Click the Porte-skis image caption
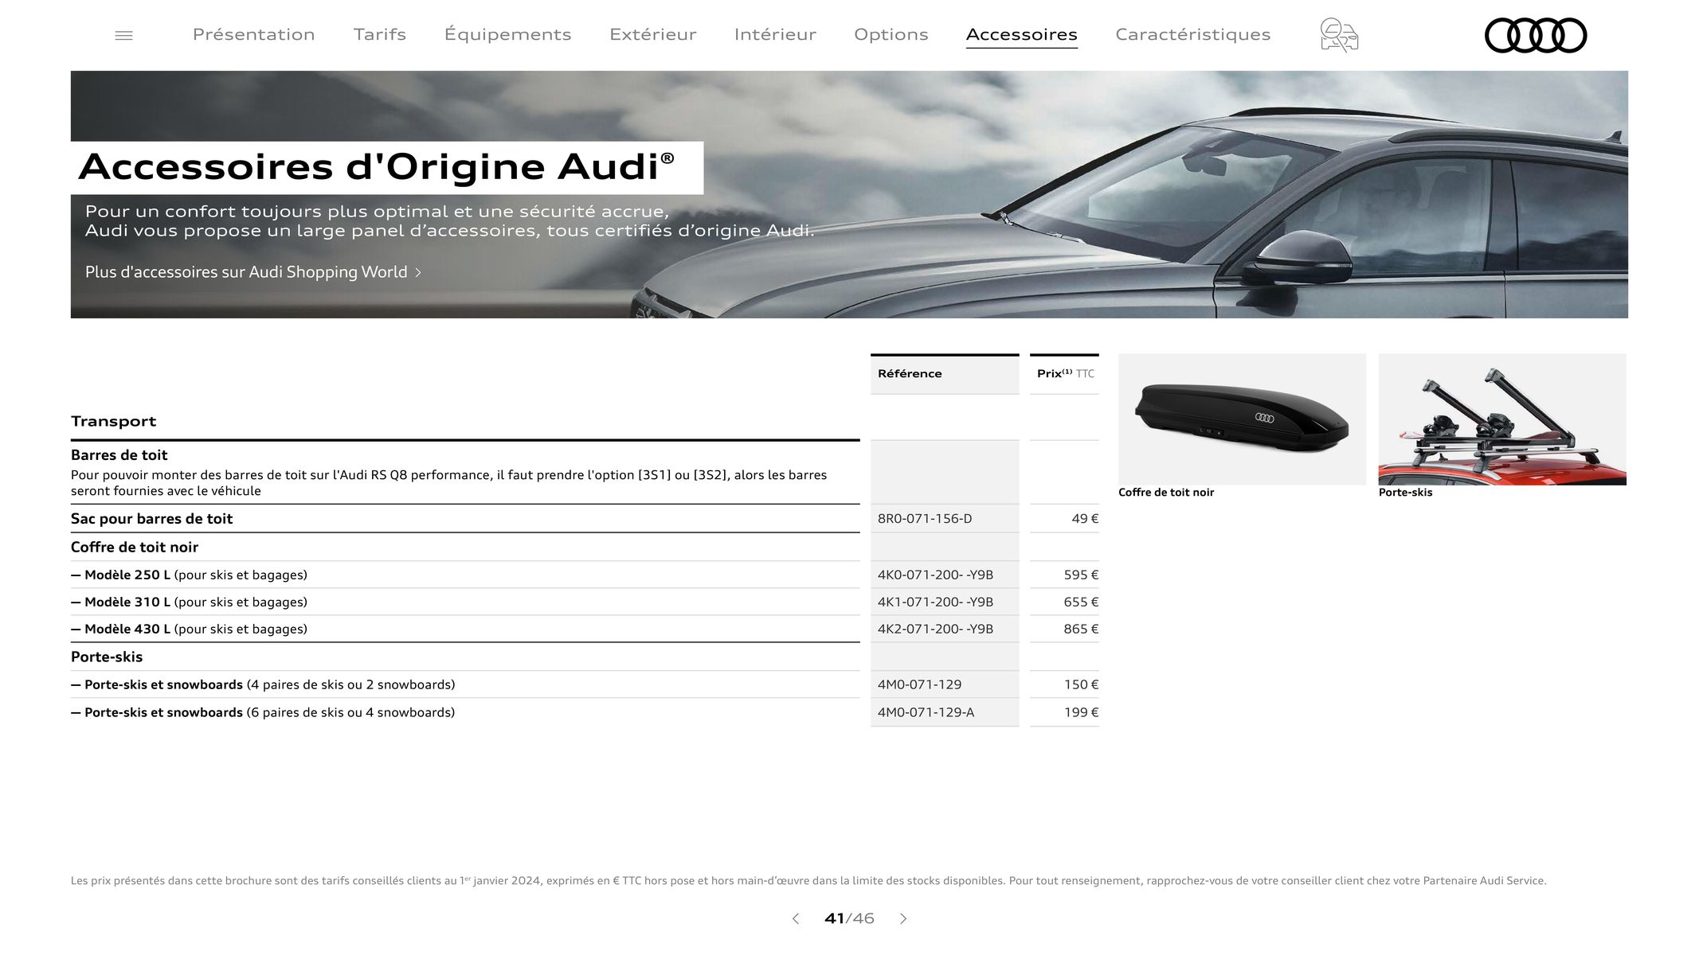Screen dimensions: 1699x955 (x=1405, y=493)
